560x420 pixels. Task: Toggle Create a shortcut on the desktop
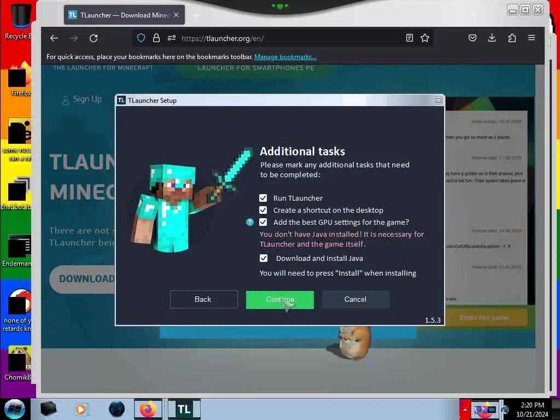point(263,210)
